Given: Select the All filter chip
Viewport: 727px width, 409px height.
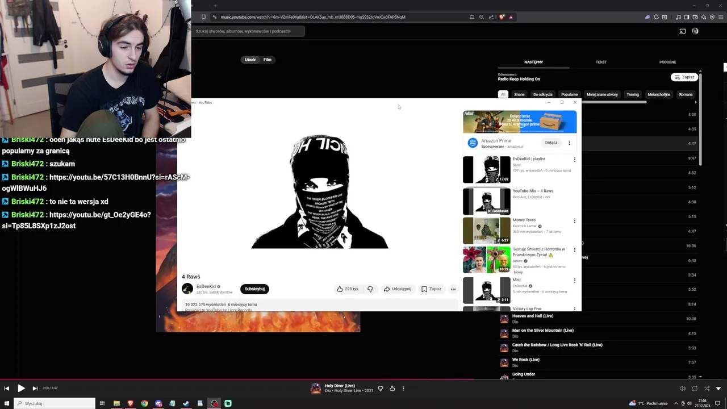Looking at the screenshot, I should pyautogui.click(x=503, y=94).
